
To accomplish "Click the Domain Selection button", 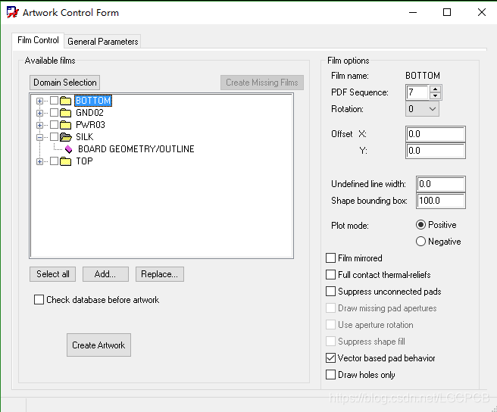I will (x=65, y=83).
